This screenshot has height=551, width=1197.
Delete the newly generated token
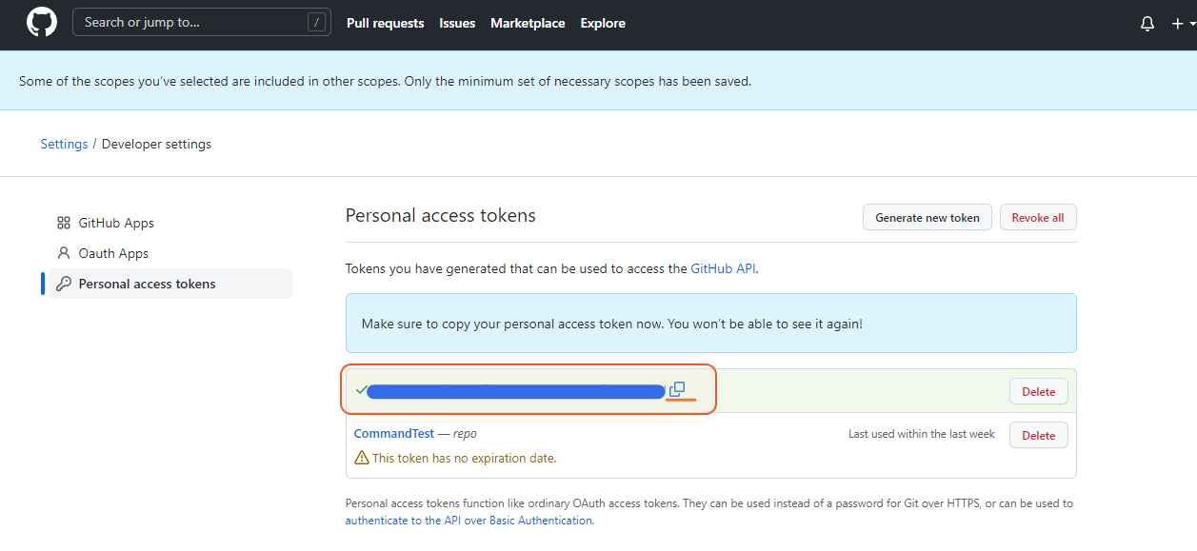tap(1038, 391)
